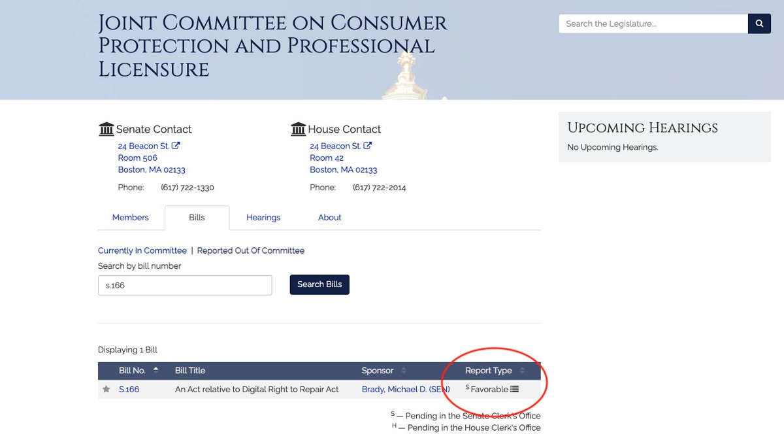Click the Favorable report type text

click(x=489, y=389)
